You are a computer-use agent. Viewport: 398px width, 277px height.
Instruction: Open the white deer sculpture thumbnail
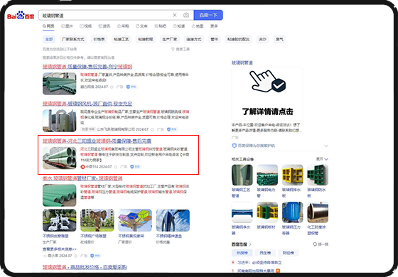pyautogui.click(x=60, y=220)
